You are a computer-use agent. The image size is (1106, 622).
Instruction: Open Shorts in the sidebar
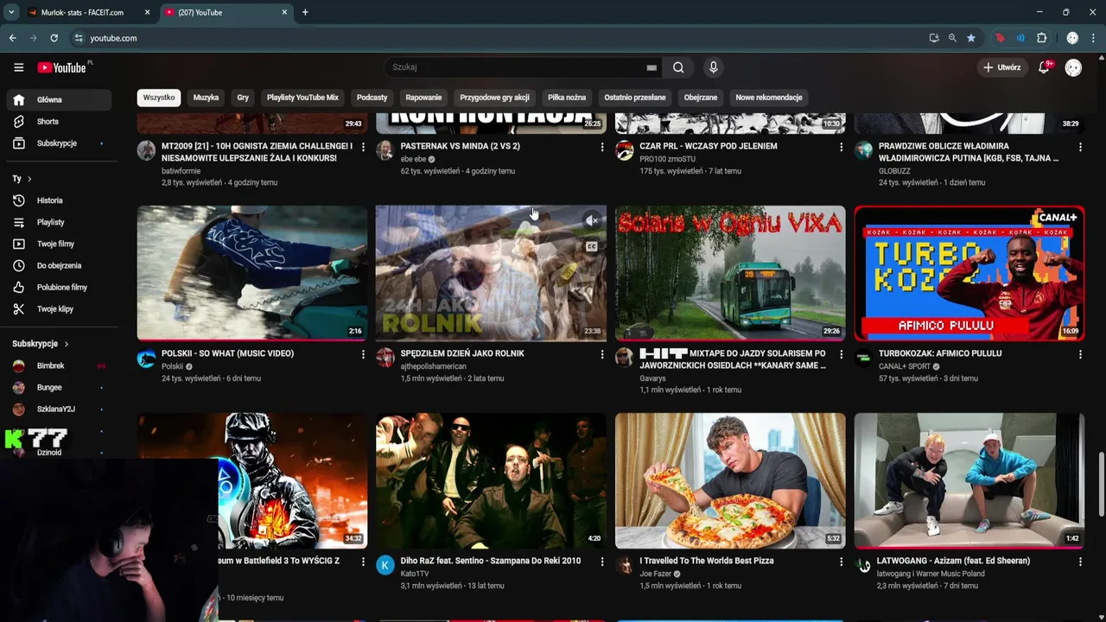pos(60,122)
